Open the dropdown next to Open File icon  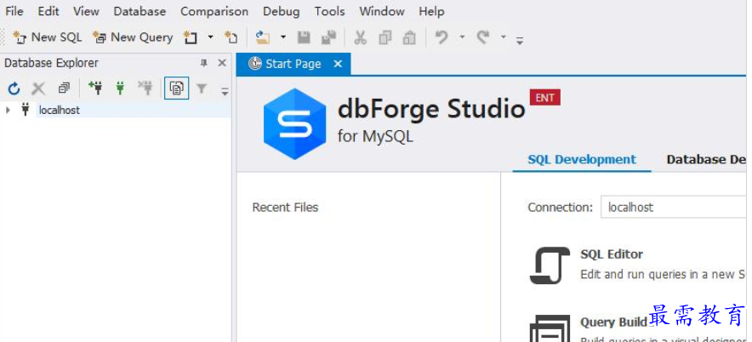(x=283, y=37)
